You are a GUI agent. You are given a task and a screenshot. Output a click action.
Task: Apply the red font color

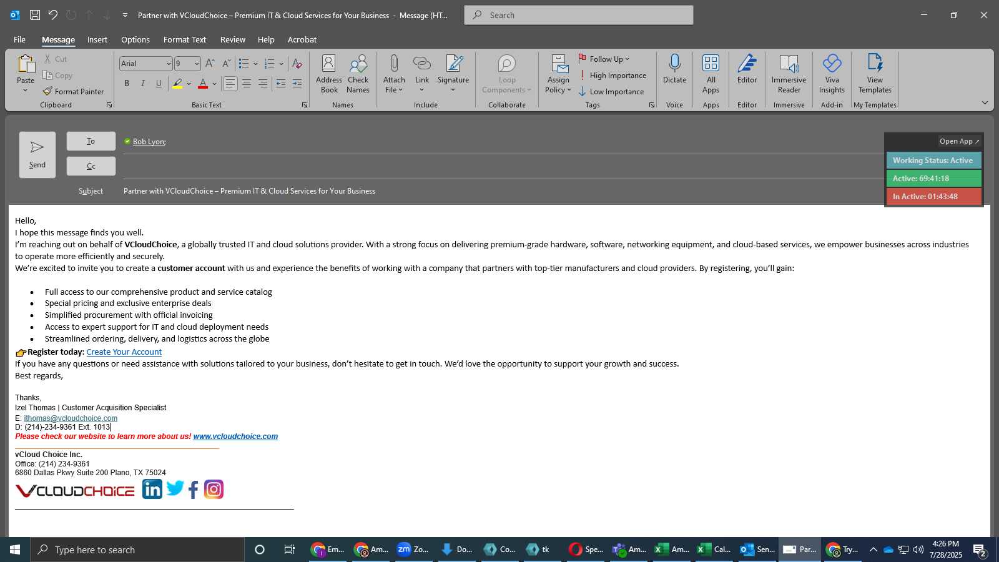pyautogui.click(x=203, y=83)
